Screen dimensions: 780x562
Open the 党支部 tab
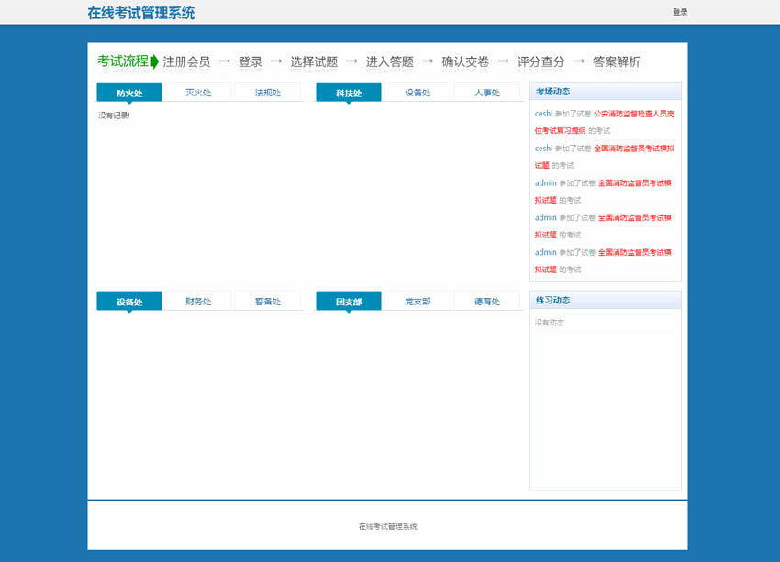(x=418, y=302)
